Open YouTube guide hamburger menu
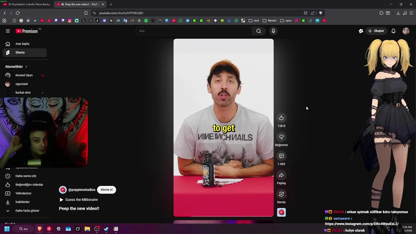 (8, 31)
